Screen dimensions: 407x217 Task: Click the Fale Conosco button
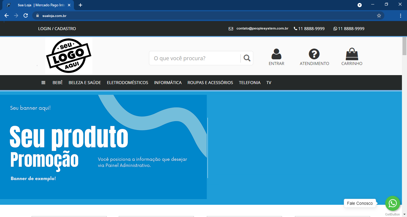tap(360, 203)
